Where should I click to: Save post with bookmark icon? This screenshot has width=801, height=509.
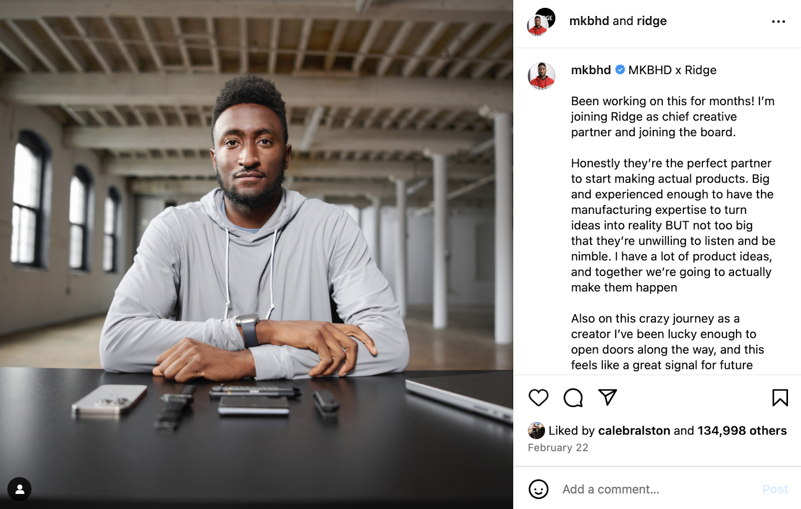780,398
